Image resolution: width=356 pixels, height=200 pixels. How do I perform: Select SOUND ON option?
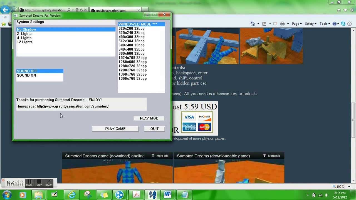point(40,75)
